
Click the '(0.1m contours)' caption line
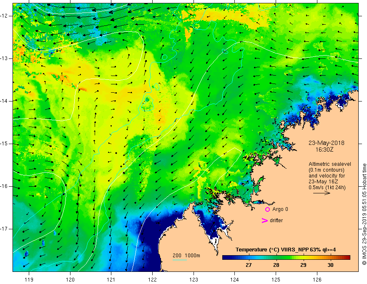pos(327,170)
